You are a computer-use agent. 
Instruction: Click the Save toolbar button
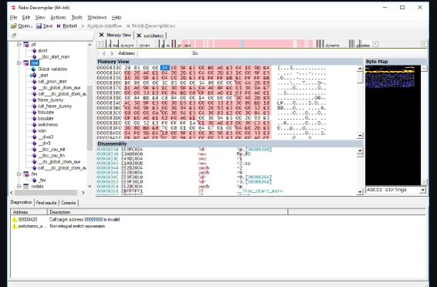point(45,26)
